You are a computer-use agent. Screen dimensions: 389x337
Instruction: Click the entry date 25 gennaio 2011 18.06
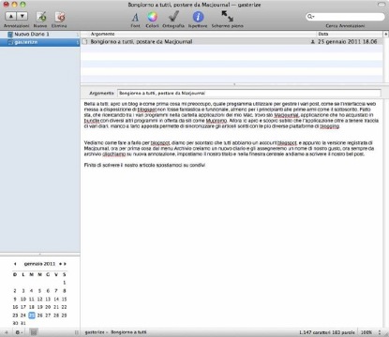pyautogui.click(x=347, y=41)
